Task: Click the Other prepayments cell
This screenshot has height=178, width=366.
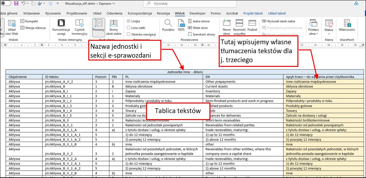Action: click(x=243, y=82)
